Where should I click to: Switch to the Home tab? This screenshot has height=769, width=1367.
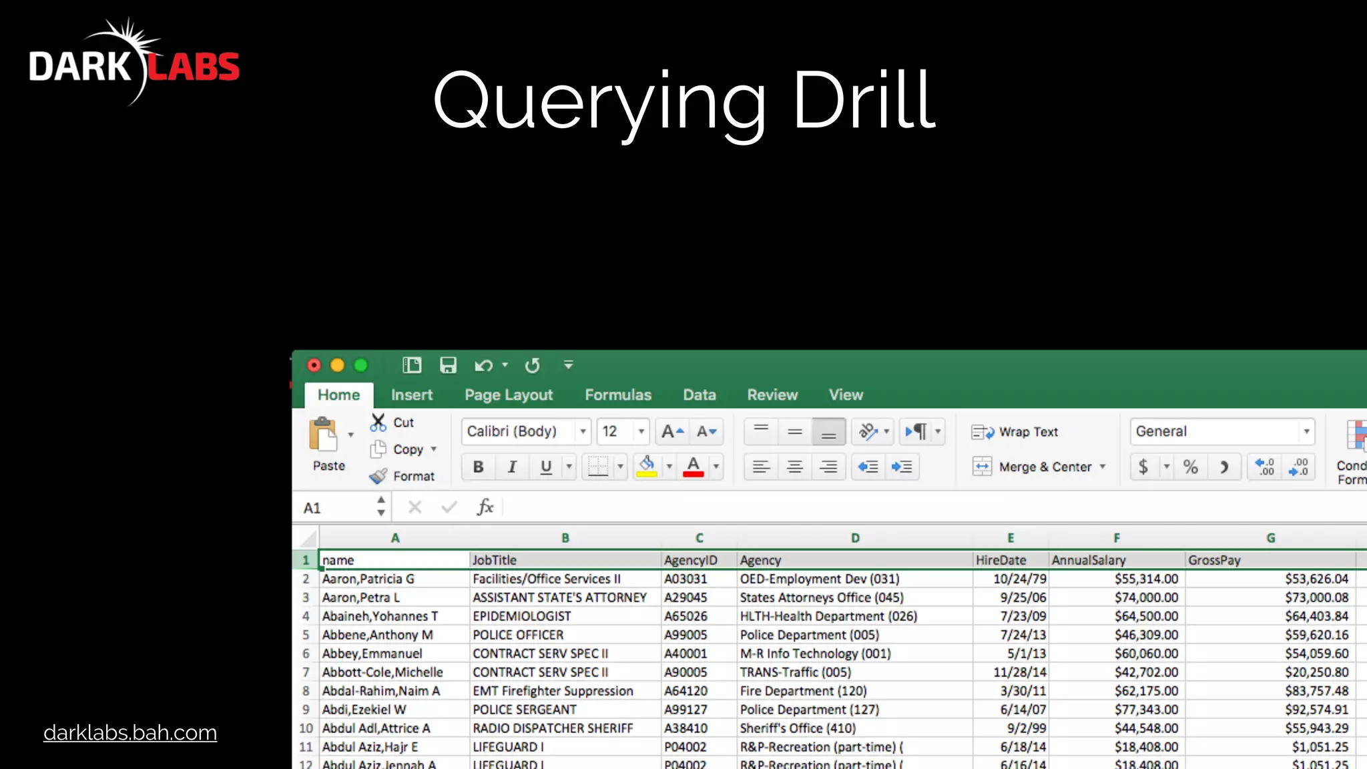(x=338, y=395)
